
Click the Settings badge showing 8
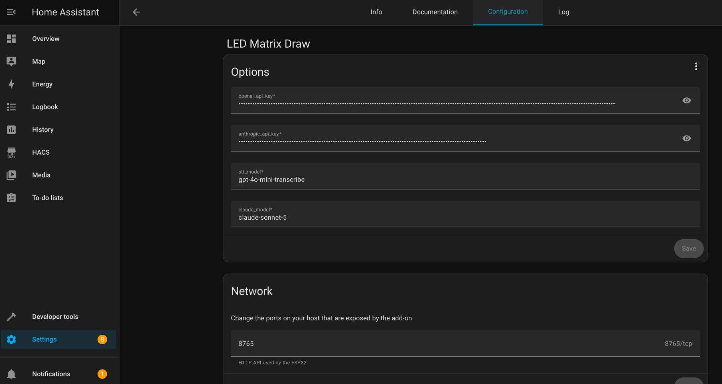102,340
